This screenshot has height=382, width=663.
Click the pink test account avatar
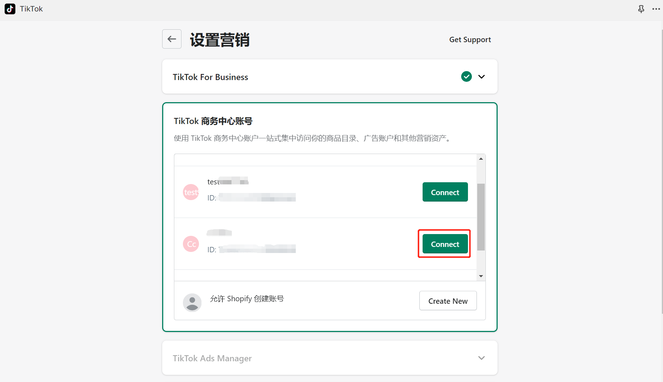coord(191,192)
